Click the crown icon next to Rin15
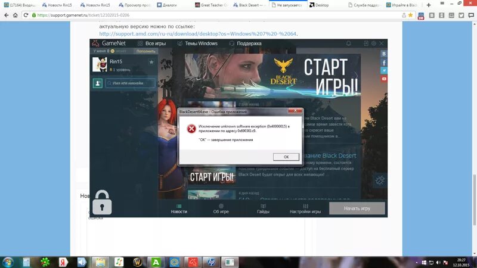The image size is (477, 268). 151,62
